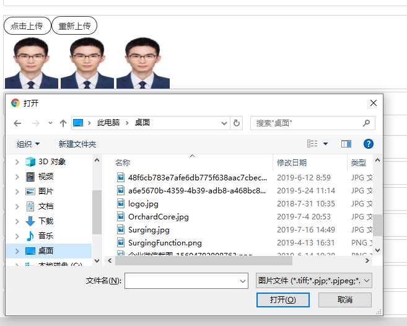Go forward with the right arrow icon

36,123
